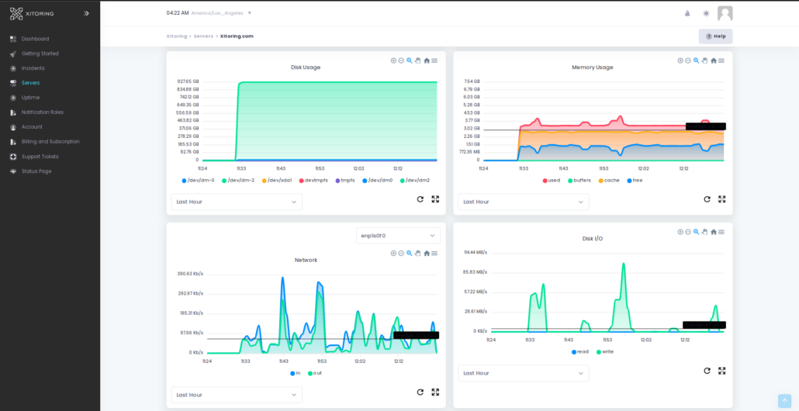Collapse the sidebar with the double chevron icon
Screen dimensions: 799x411
coord(86,13)
